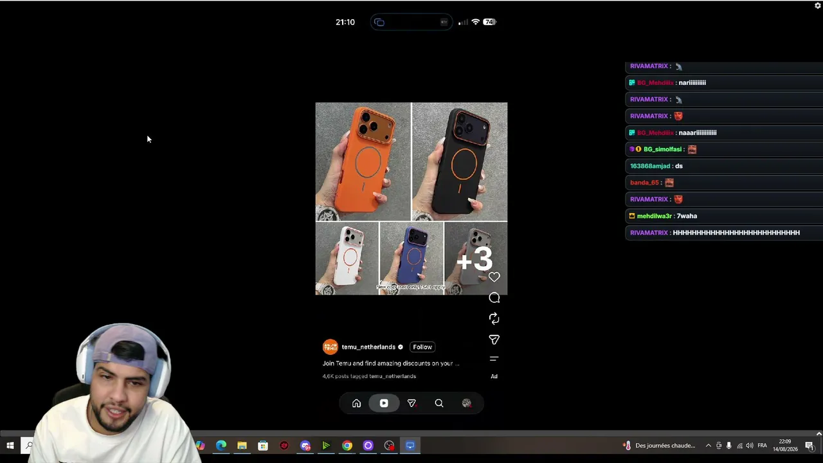
Task: Click mehdilwa3r chat message '7waha'
Action: pos(687,217)
